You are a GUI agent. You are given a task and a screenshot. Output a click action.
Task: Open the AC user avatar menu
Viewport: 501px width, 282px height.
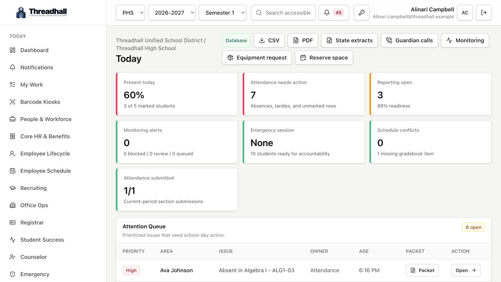[465, 13]
